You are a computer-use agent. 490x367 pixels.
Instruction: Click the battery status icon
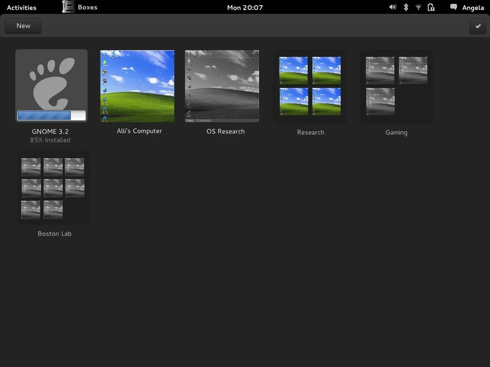click(431, 7)
